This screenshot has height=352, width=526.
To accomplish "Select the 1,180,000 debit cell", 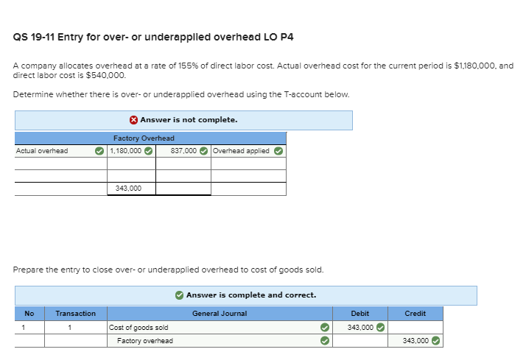I will (131, 151).
